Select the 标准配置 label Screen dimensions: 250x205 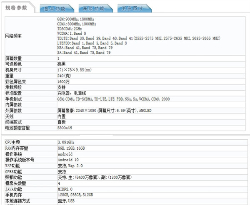13,93
